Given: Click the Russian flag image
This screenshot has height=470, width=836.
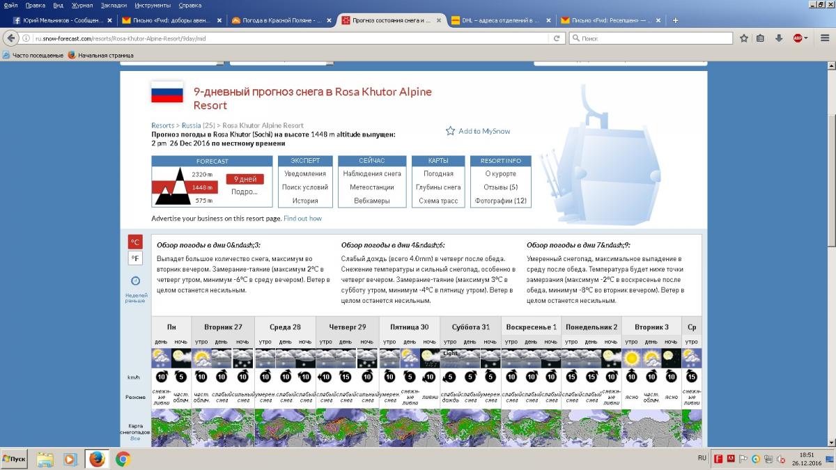Looking at the screenshot, I should [x=167, y=92].
